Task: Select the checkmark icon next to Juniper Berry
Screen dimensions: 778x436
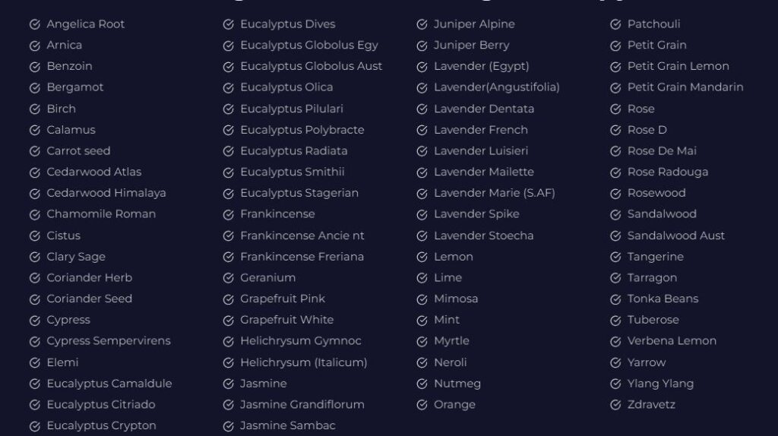Action: click(x=422, y=46)
